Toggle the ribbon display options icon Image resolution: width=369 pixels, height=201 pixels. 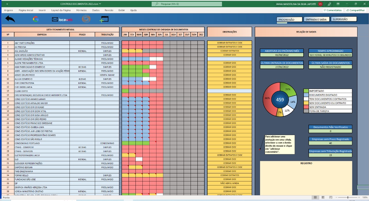[x=338, y=4]
